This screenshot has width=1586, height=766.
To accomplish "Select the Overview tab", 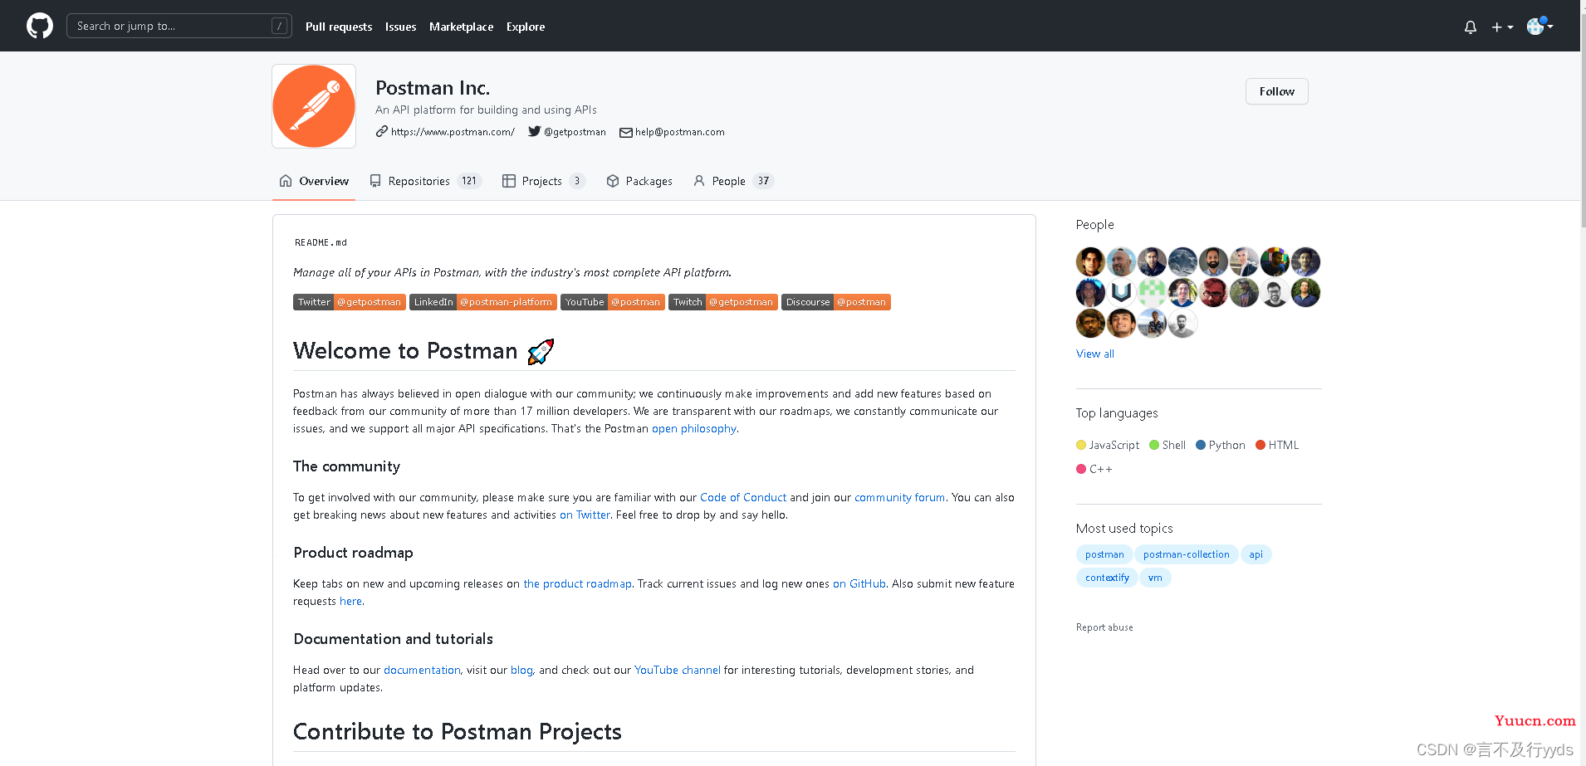I will coord(314,181).
